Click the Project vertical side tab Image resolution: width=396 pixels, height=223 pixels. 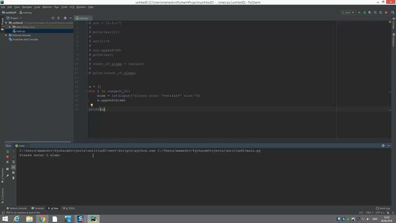coord(2,24)
